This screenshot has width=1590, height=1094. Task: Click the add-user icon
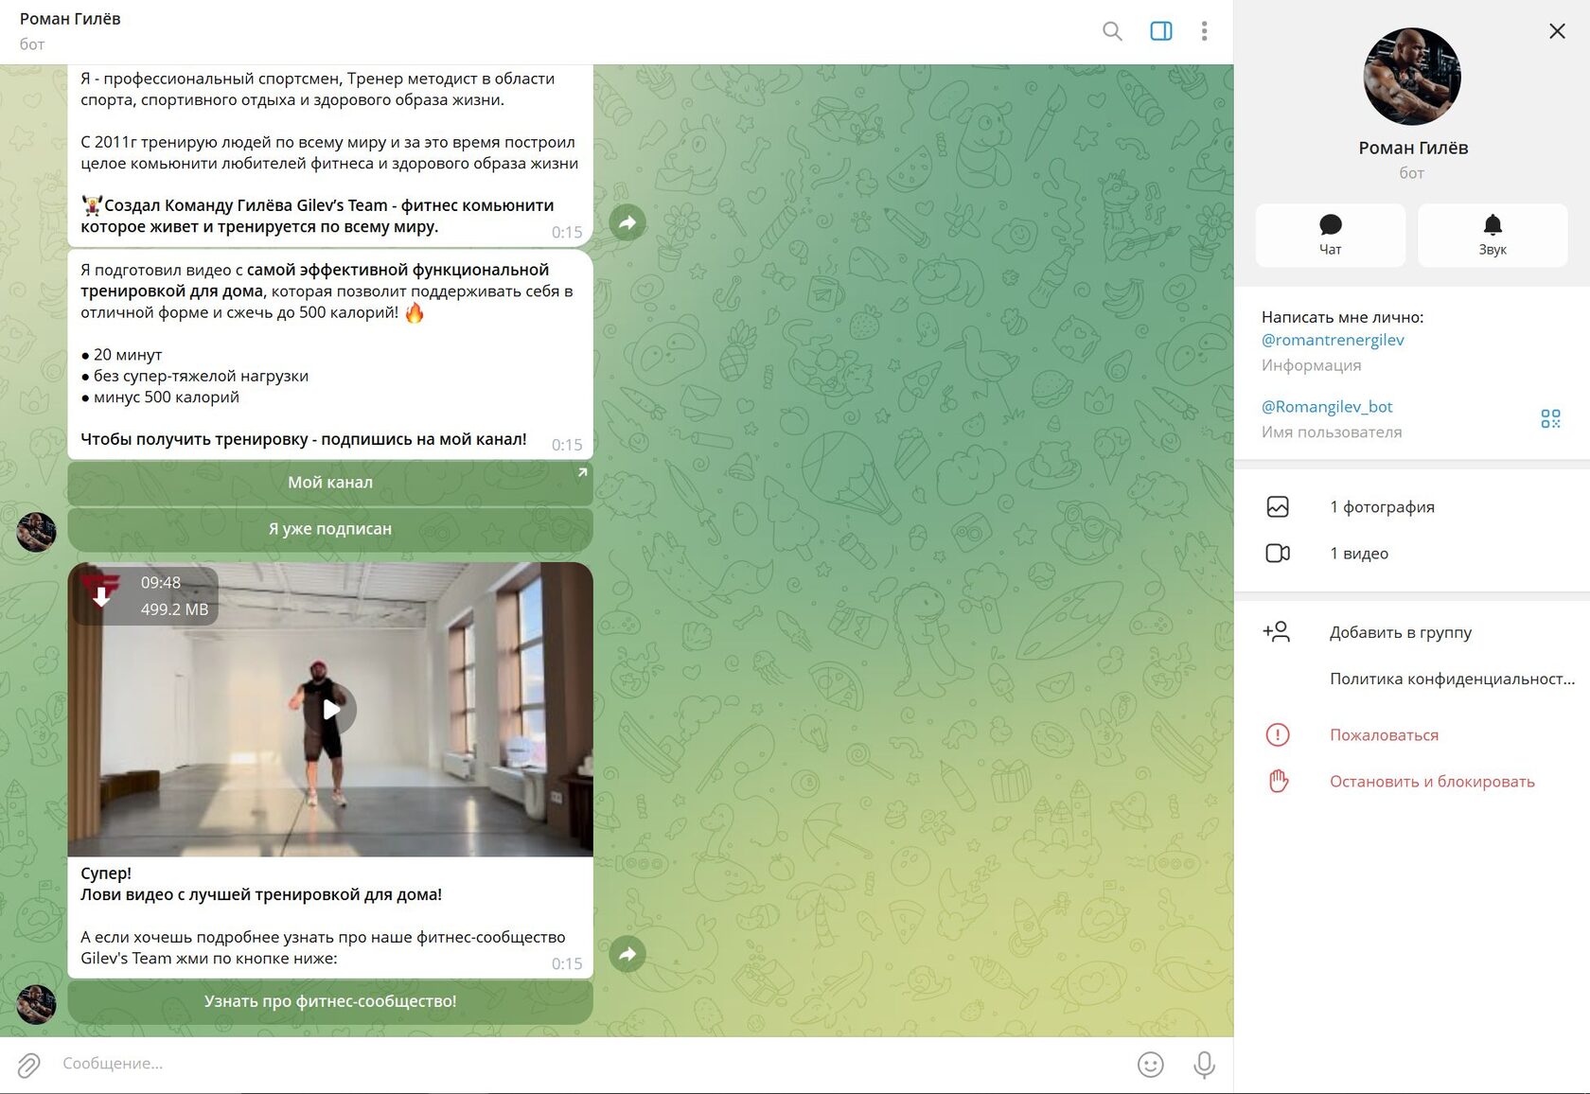point(1277,631)
